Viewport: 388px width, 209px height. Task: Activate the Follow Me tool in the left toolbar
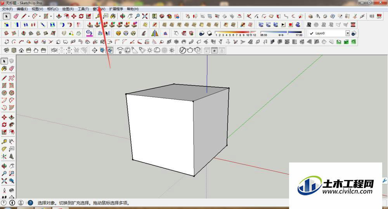coord(12,124)
